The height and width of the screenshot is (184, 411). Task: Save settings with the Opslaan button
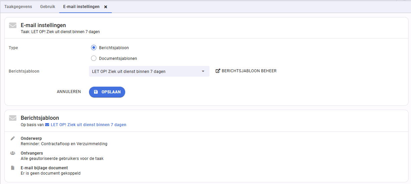107,92
